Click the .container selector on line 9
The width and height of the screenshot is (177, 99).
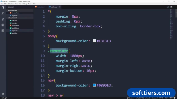(58, 51)
